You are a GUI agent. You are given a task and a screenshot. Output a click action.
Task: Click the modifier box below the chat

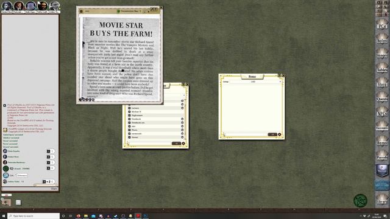[7, 195]
